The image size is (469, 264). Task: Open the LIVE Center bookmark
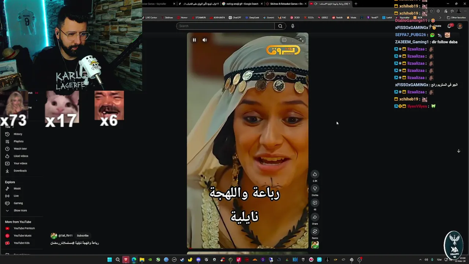149,18
